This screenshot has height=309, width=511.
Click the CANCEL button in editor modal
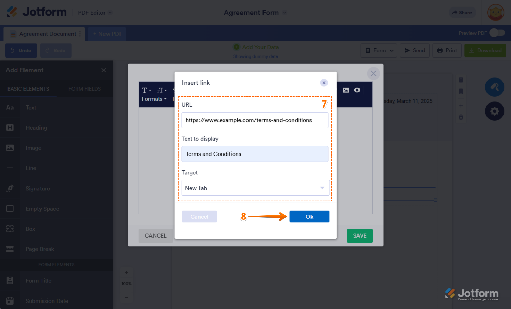(156, 236)
